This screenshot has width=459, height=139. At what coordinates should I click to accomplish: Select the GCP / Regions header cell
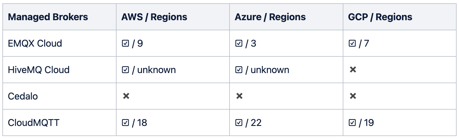click(x=380, y=17)
